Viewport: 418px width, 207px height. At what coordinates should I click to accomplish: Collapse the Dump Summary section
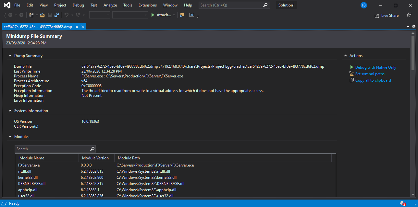click(x=10, y=56)
